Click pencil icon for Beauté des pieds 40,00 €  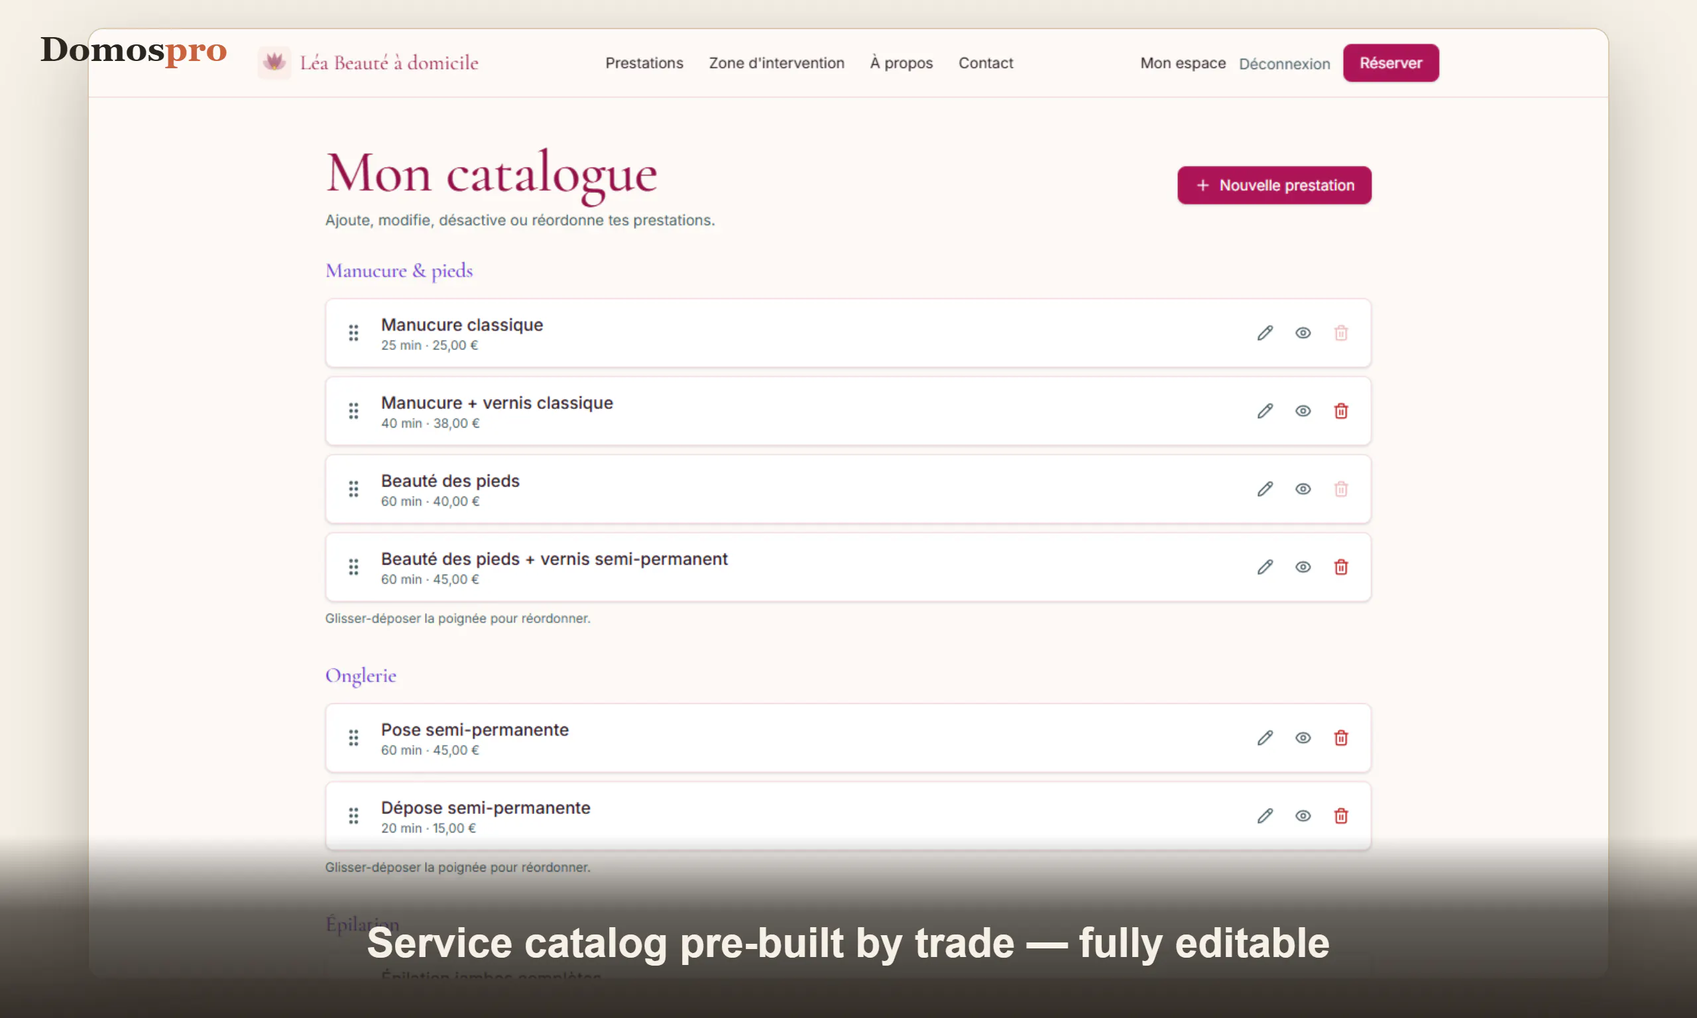(x=1265, y=489)
